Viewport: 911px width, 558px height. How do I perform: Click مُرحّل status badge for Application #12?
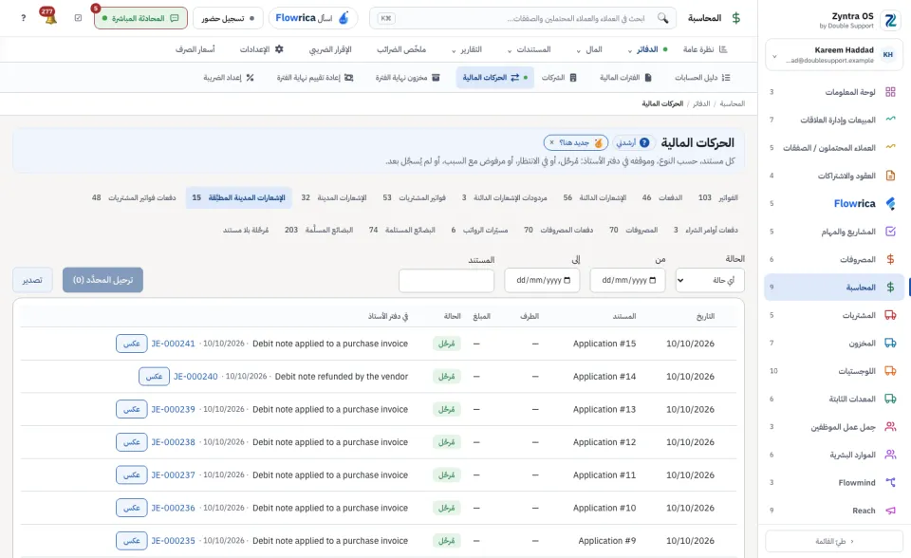pyautogui.click(x=446, y=442)
